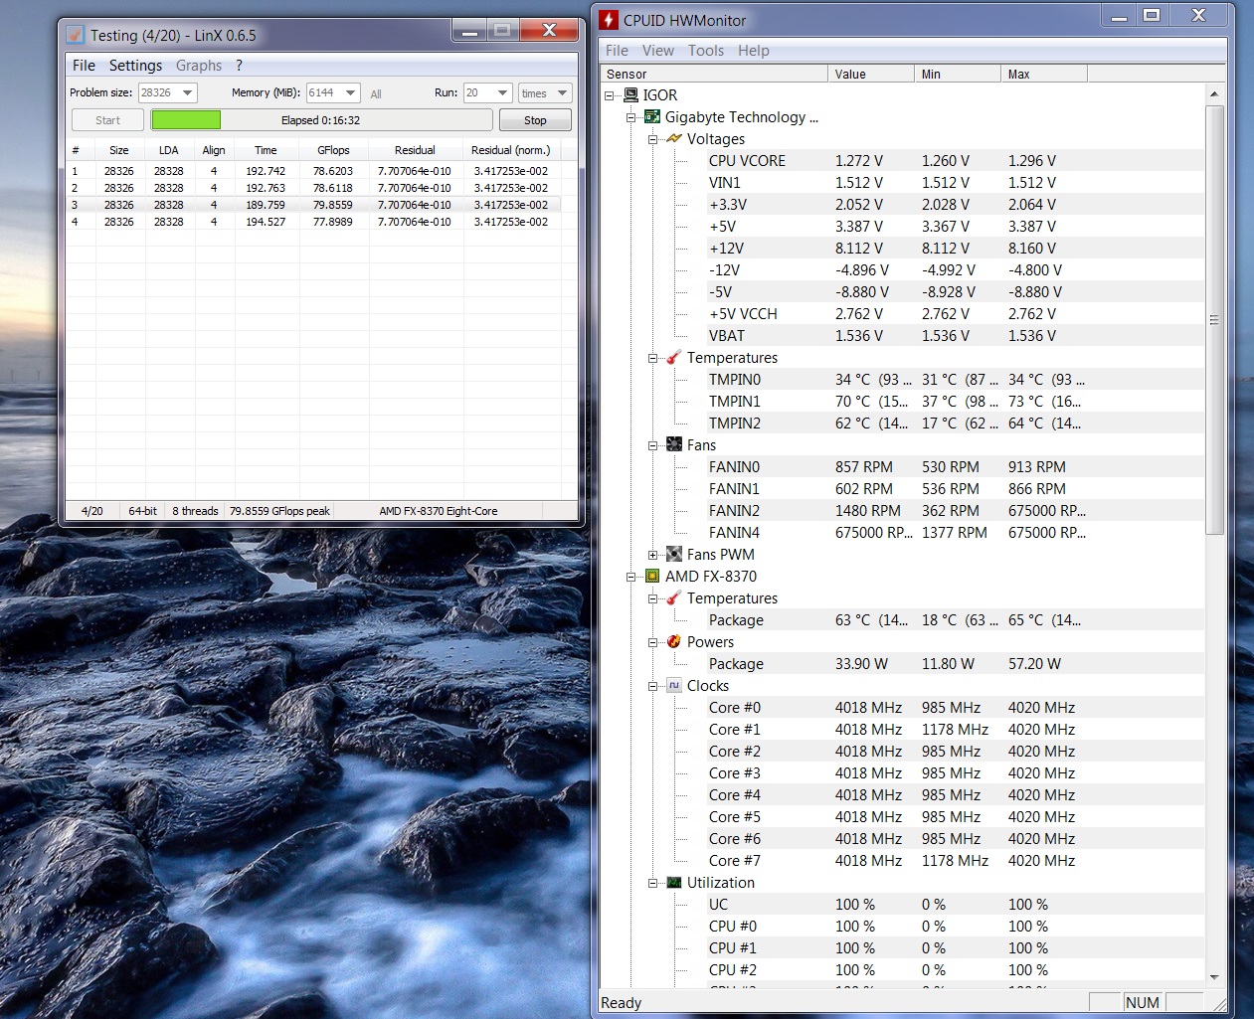Click the Sensor column header

(x=714, y=74)
